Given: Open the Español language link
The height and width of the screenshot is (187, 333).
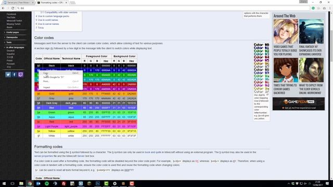Looking at the screenshot, I should (10, 54).
